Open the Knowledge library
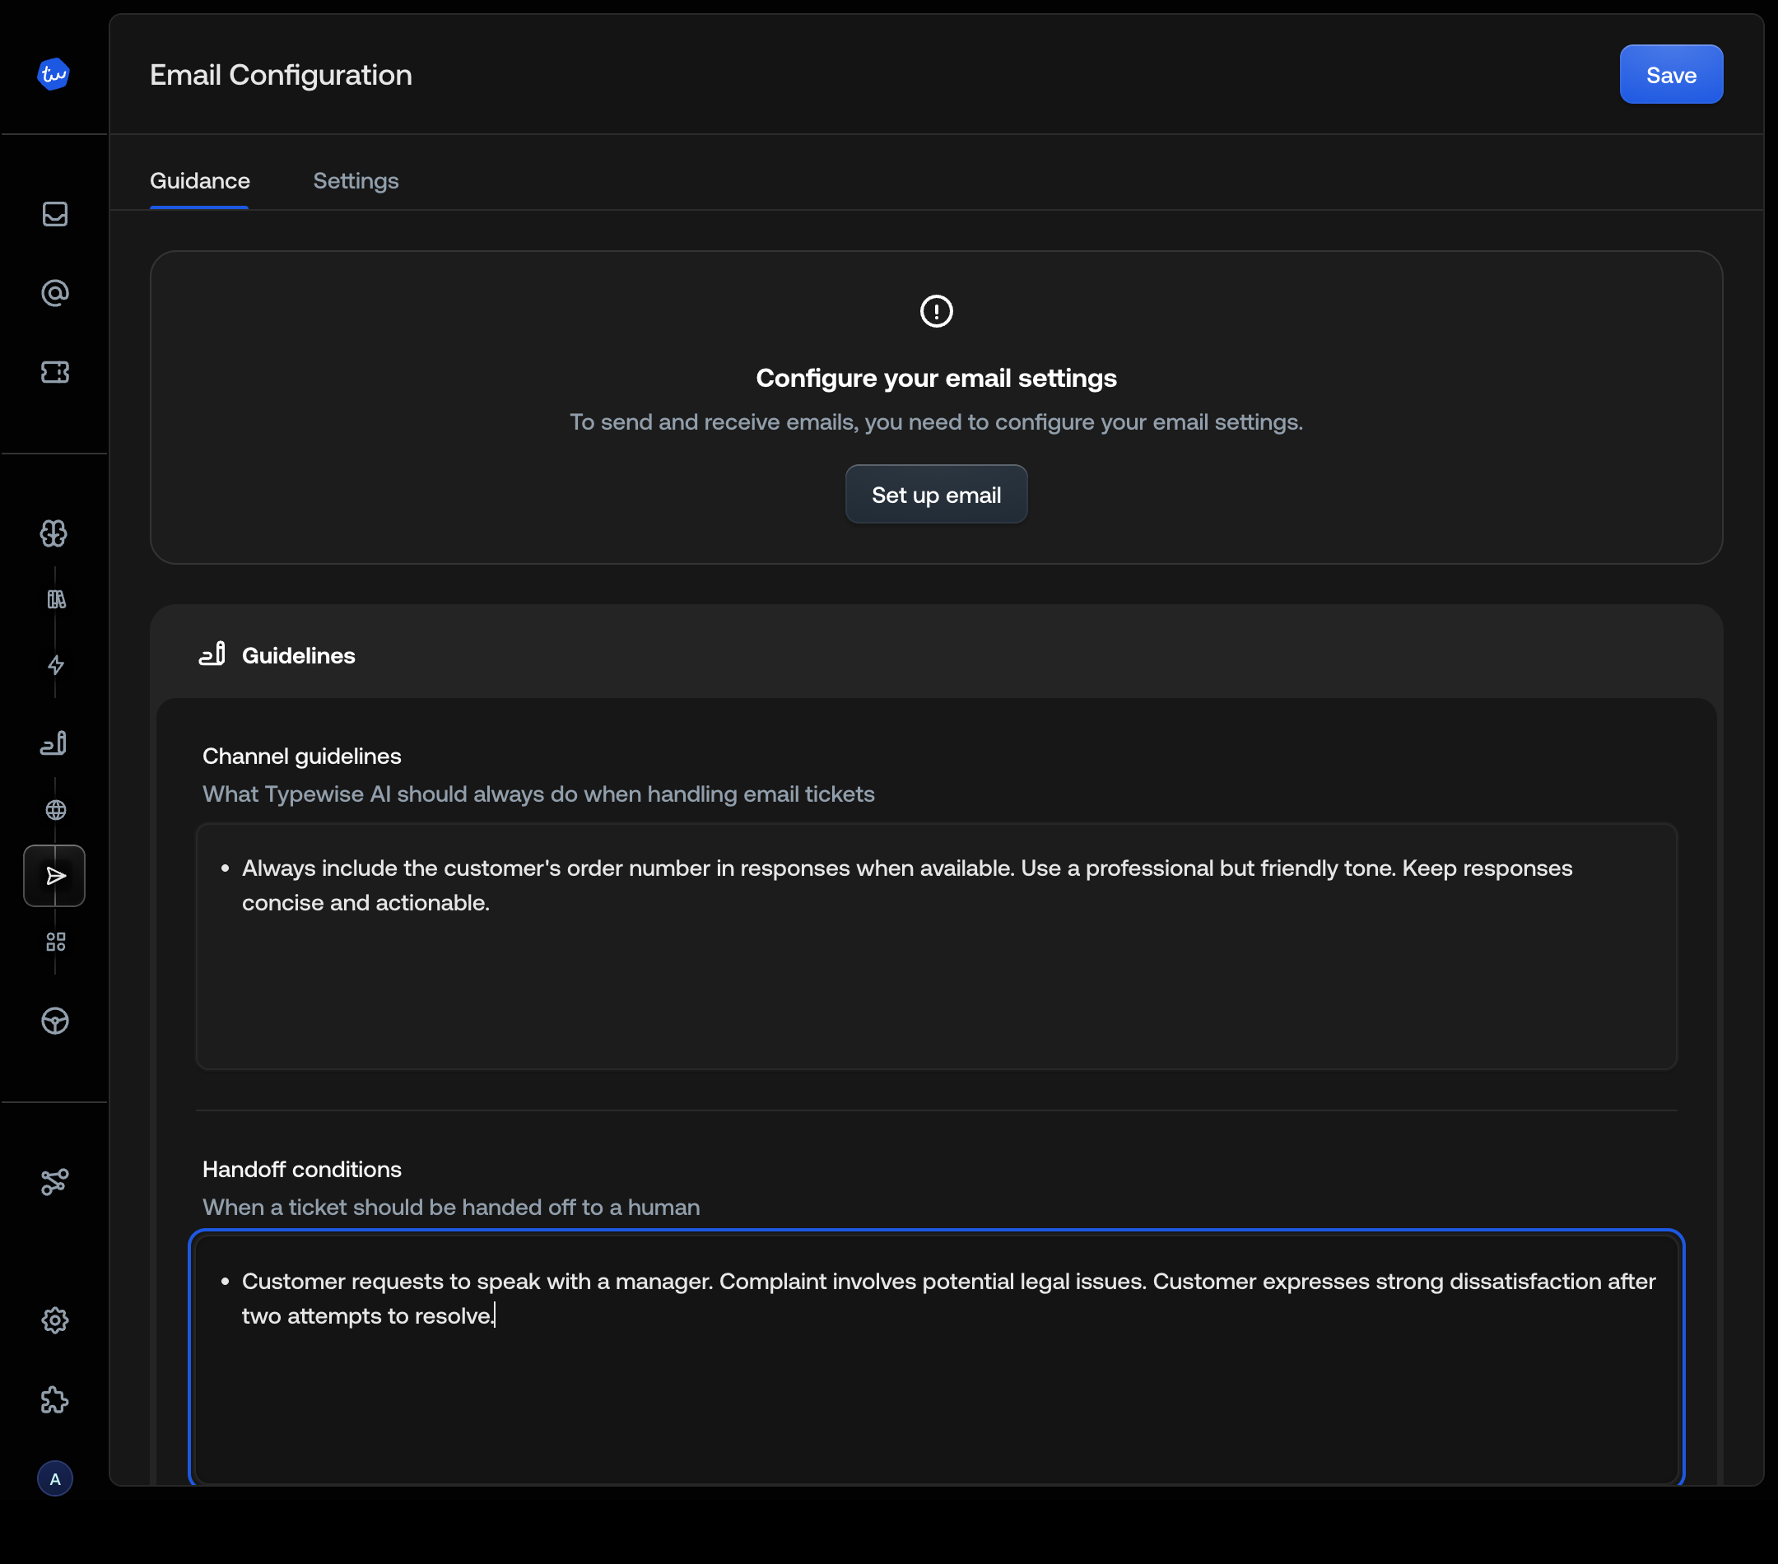 [x=55, y=600]
